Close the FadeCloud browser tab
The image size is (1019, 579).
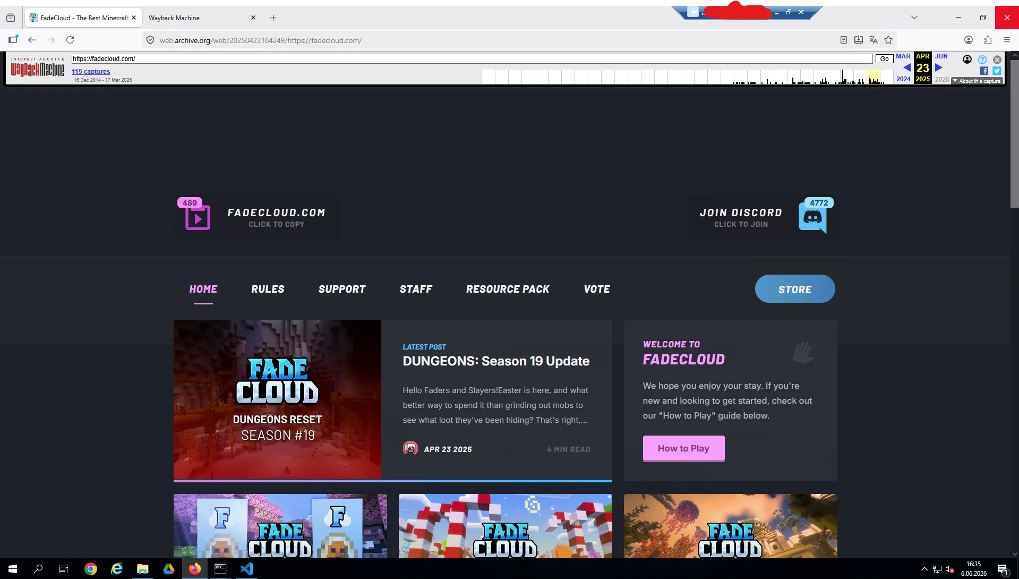134,18
